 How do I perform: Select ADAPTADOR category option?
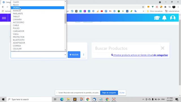click(38, 43)
